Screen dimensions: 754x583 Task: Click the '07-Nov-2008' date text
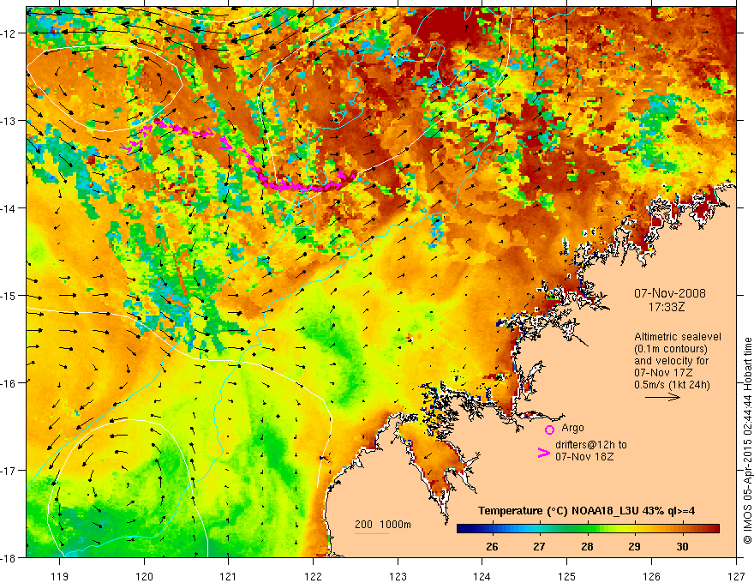pyautogui.click(x=670, y=293)
